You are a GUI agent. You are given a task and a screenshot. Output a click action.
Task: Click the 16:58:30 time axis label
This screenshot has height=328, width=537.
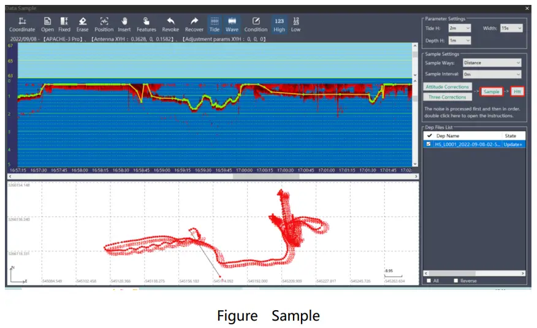[x=121, y=170]
